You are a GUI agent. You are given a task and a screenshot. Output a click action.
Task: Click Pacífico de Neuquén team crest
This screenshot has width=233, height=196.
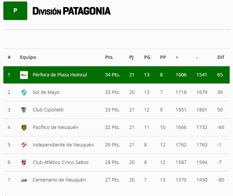[x=24, y=127]
